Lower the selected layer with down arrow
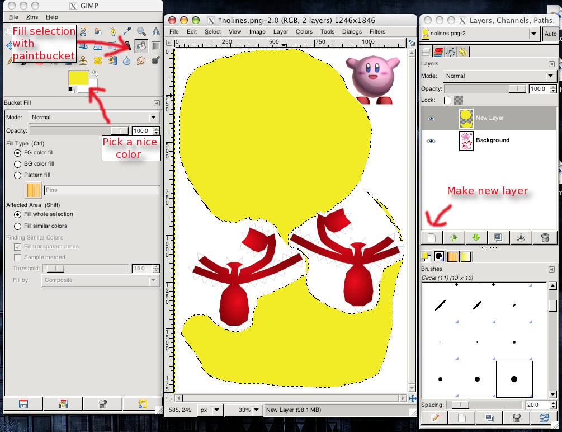The height and width of the screenshot is (432, 562). (476, 237)
